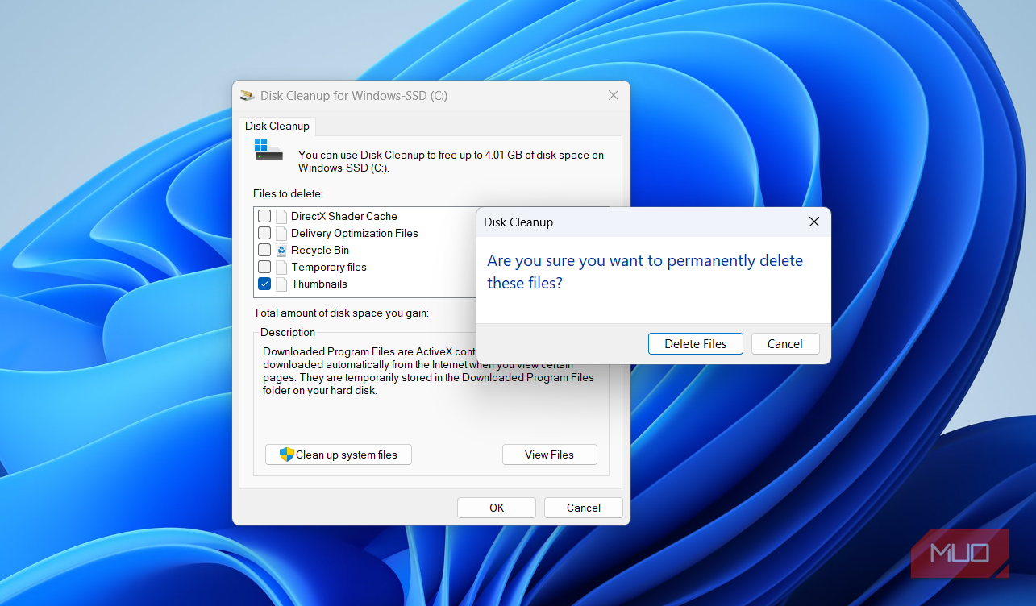
Task: Close the delete confirmation dialog with its X
Action: pos(813,222)
